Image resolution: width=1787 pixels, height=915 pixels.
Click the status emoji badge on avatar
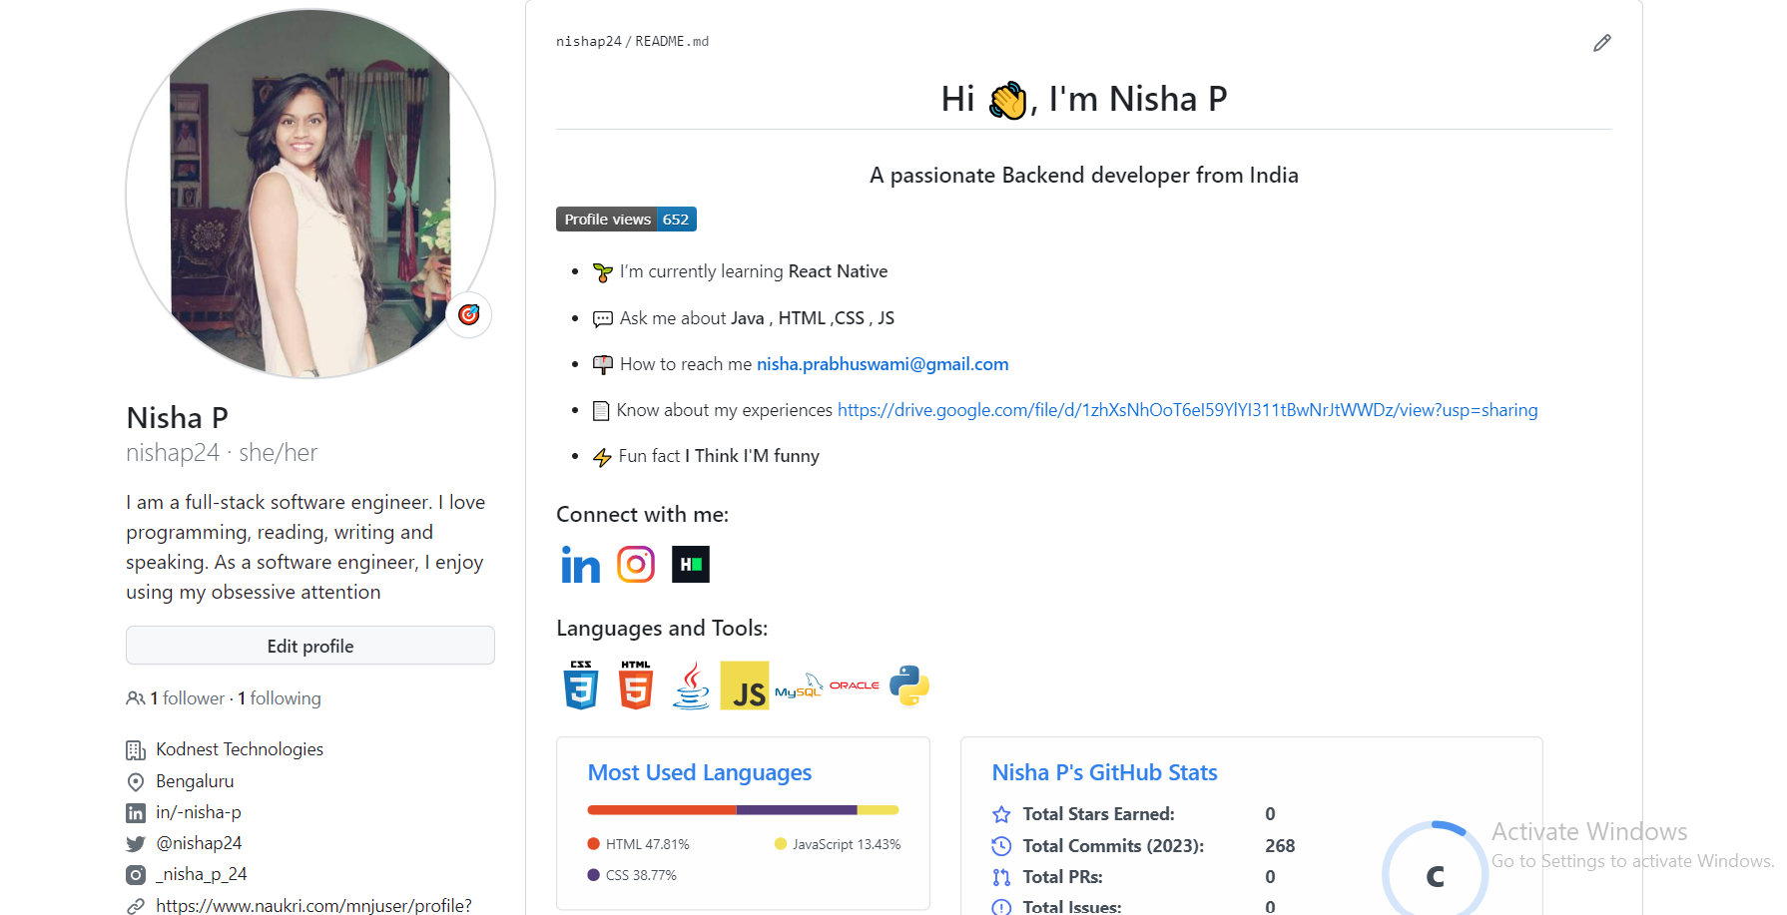tap(468, 315)
